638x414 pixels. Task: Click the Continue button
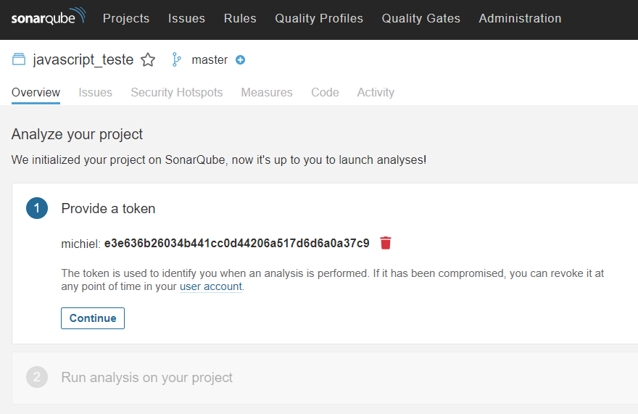93,318
